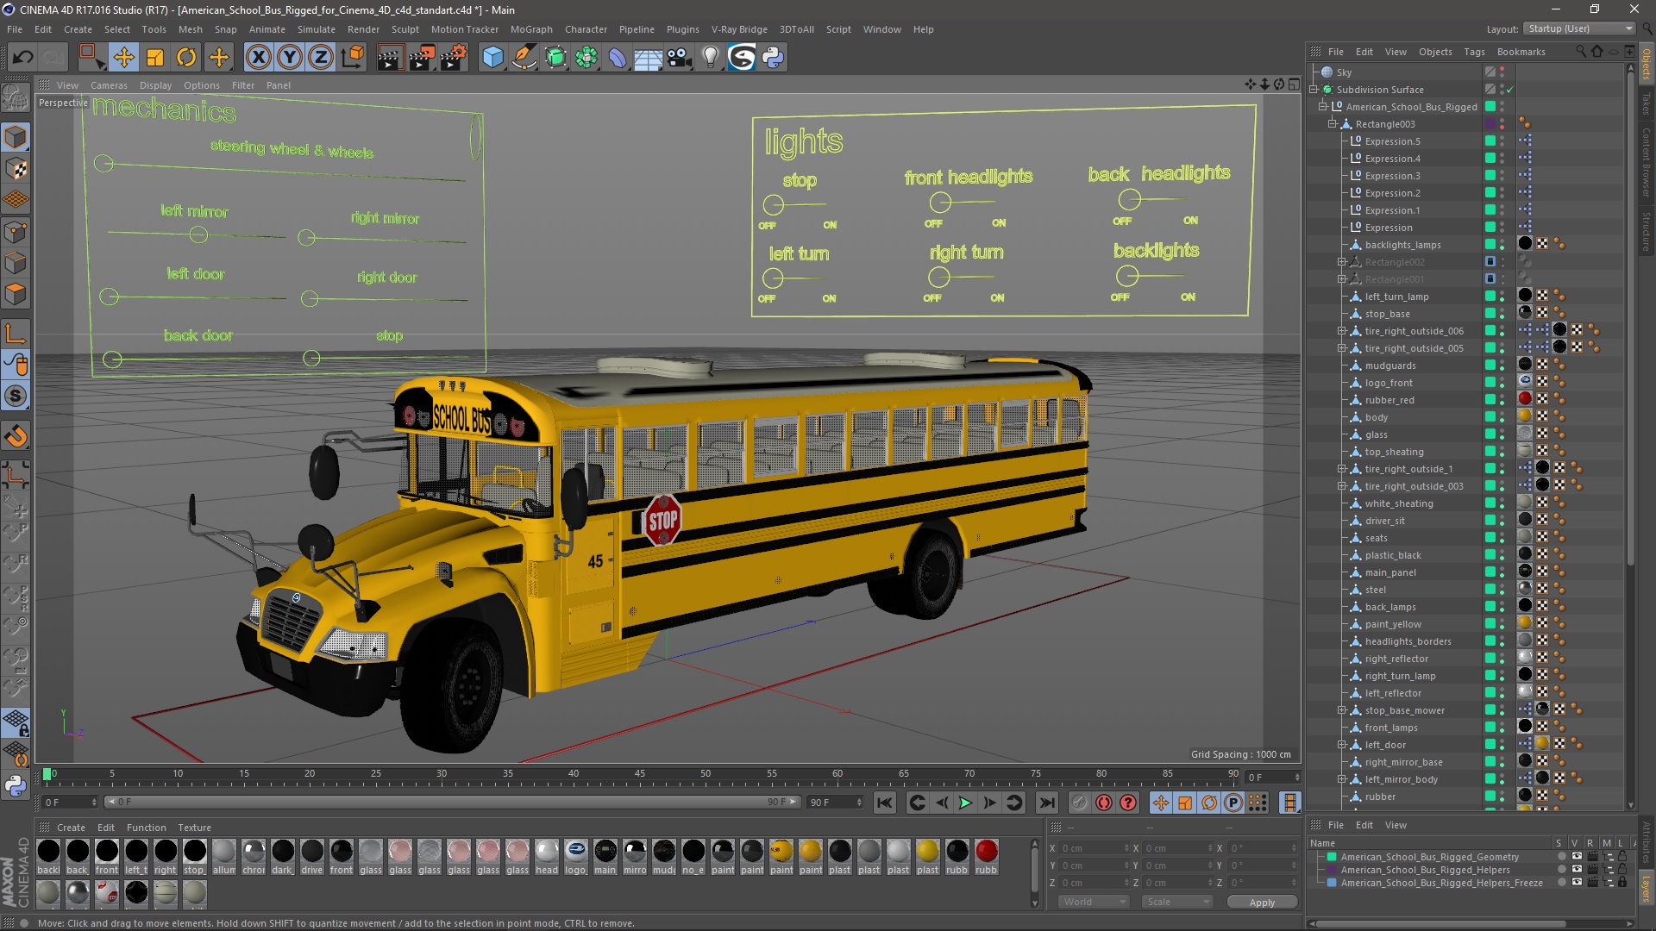Image resolution: width=1656 pixels, height=931 pixels.
Task: Add a Cube primitive object
Action: pyautogui.click(x=492, y=58)
